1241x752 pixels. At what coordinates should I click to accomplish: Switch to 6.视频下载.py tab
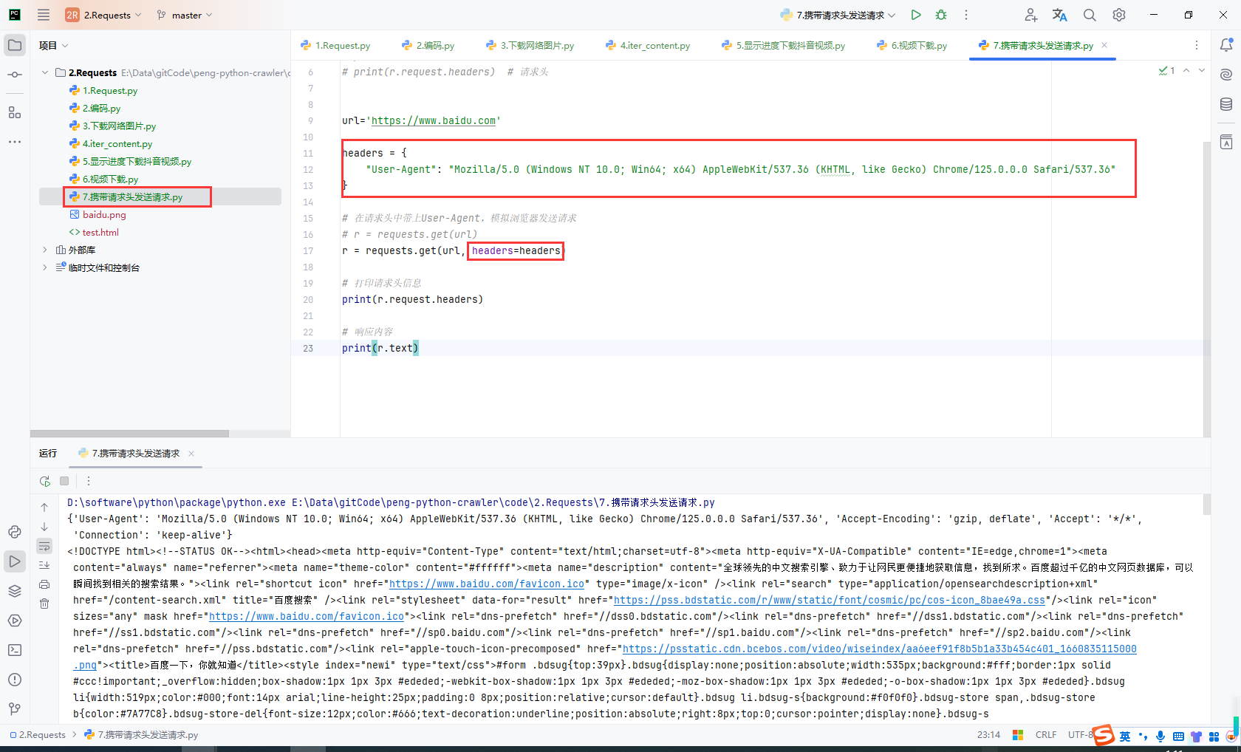tap(912, 45)
